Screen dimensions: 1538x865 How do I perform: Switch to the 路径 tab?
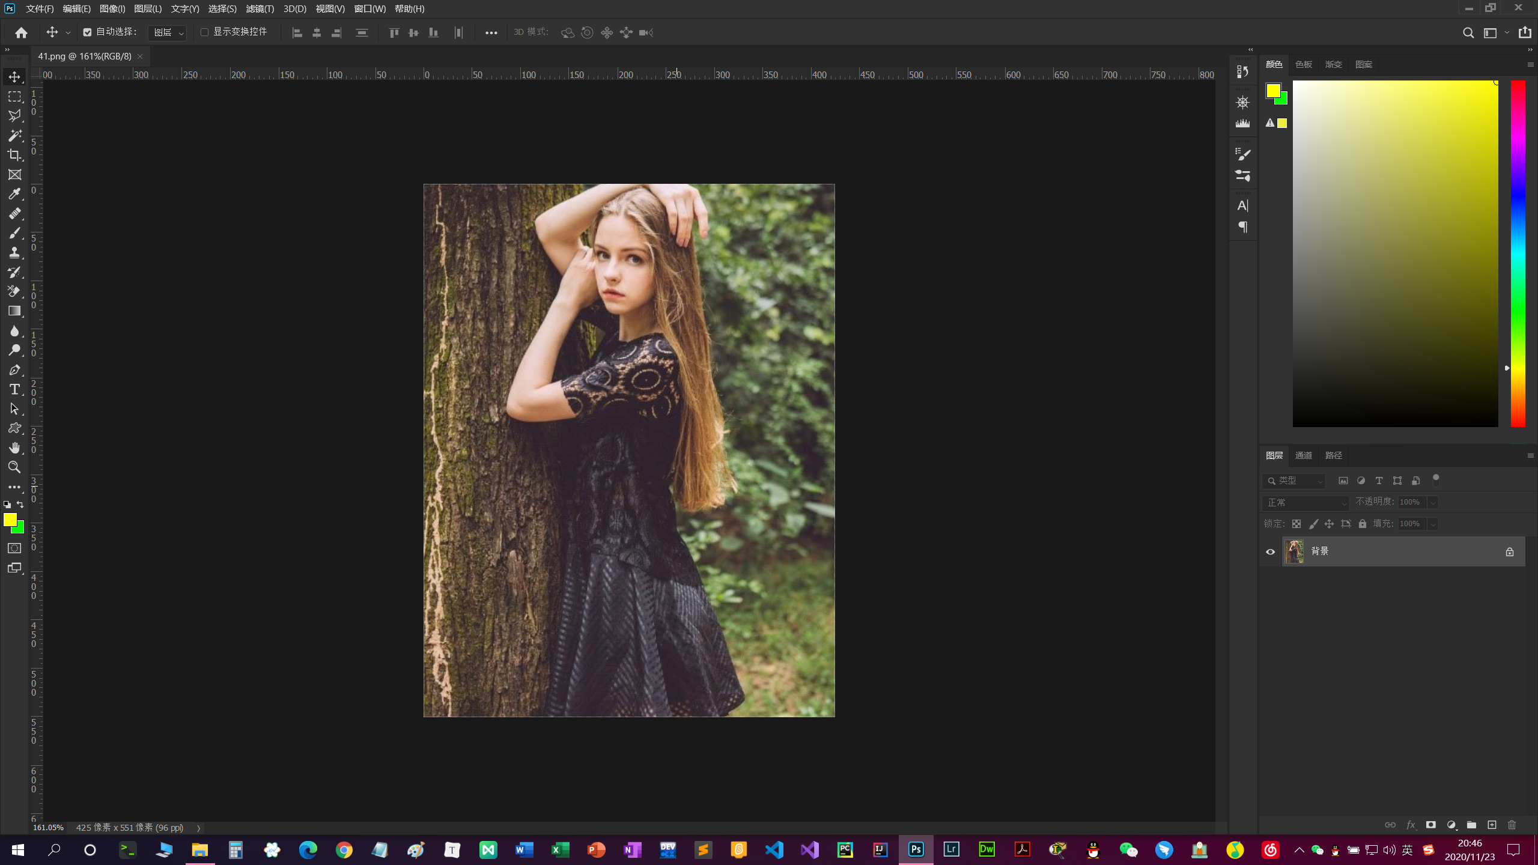(x=1334, y=455)
